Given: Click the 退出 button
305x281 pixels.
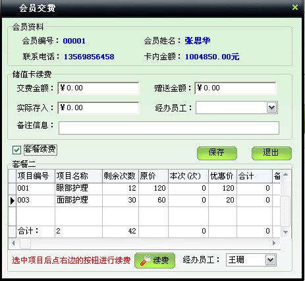Looking at the screenshot, I should pyautogui.click(x=271, y=153).
